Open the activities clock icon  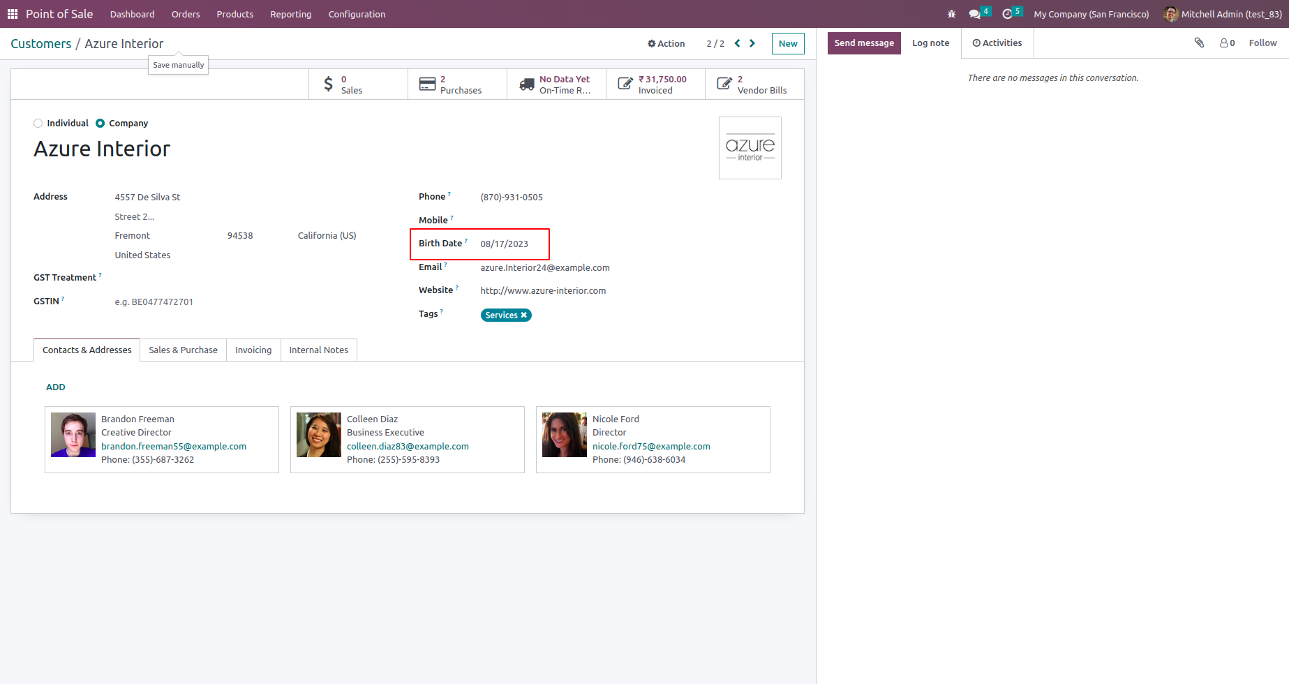click(1007, 14)
